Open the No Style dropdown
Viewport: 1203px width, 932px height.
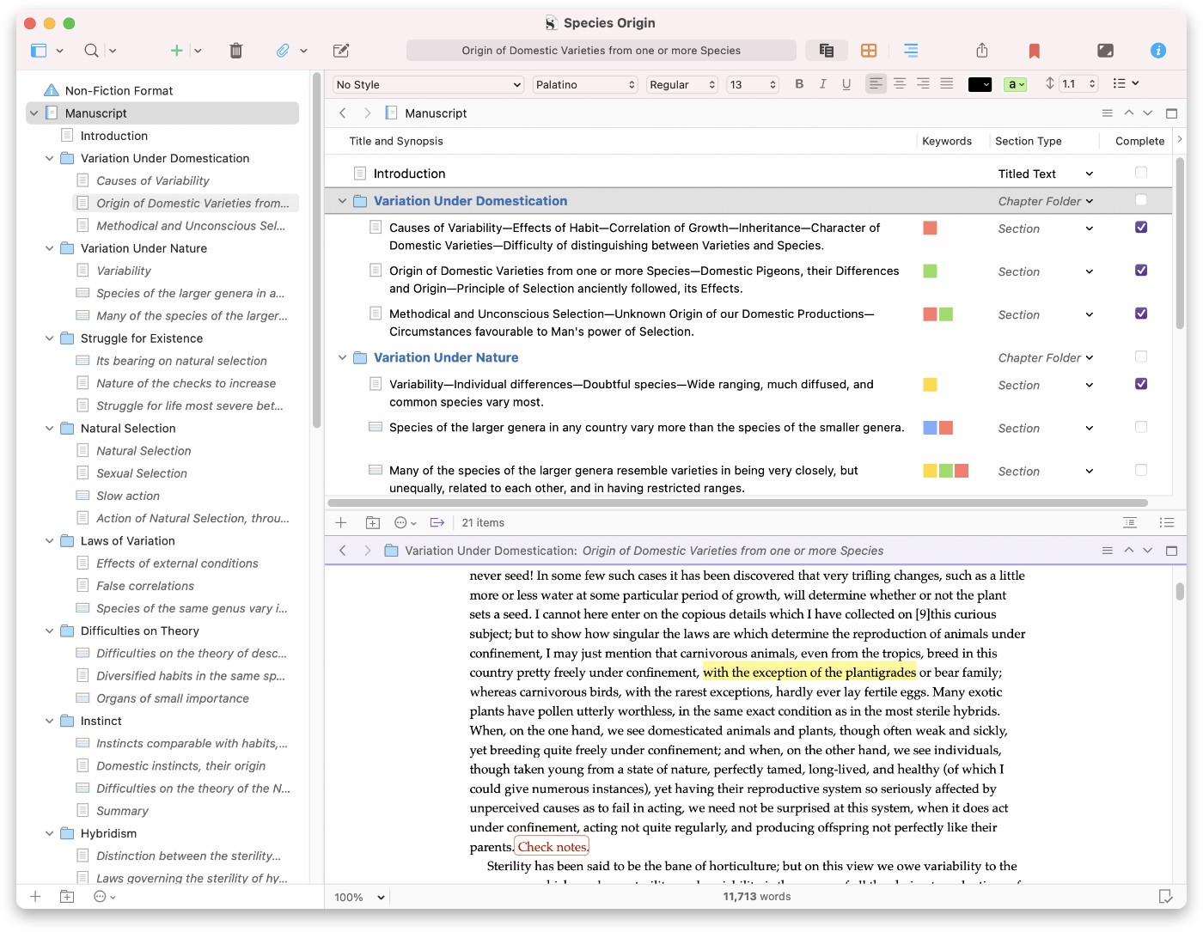[428, 84]
